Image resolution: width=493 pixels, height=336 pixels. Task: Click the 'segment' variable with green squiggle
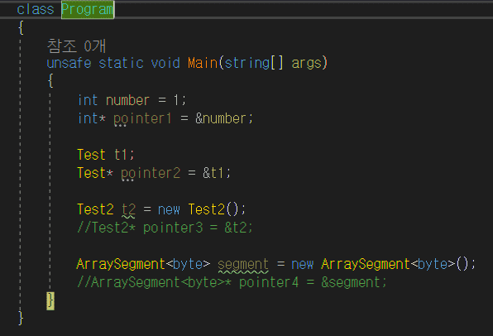[243, 265]
